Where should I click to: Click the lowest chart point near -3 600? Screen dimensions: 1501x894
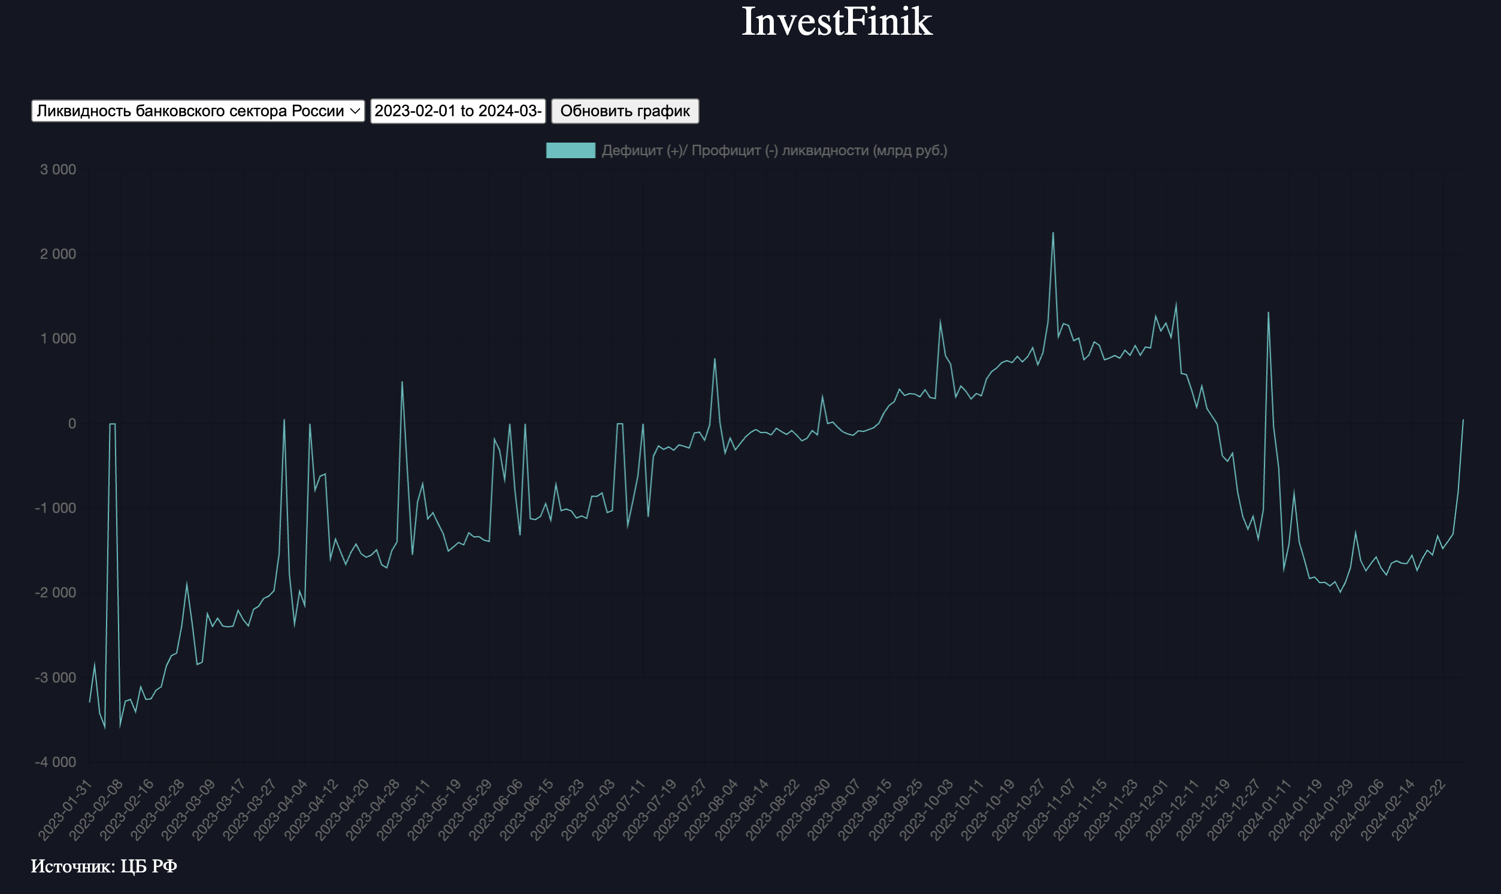point(105,728)
